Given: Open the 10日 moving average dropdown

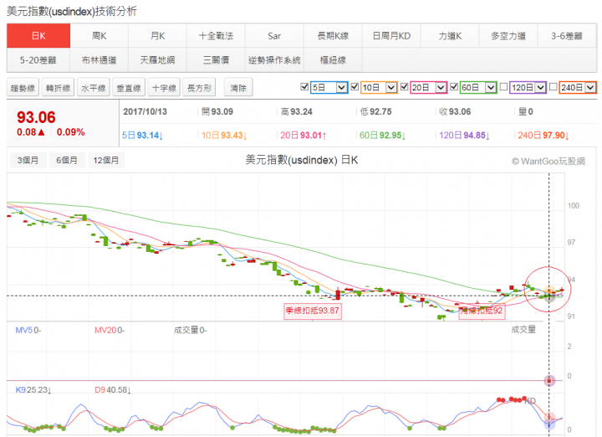Looking at the screenshot, I should click(x=389, y=87).
